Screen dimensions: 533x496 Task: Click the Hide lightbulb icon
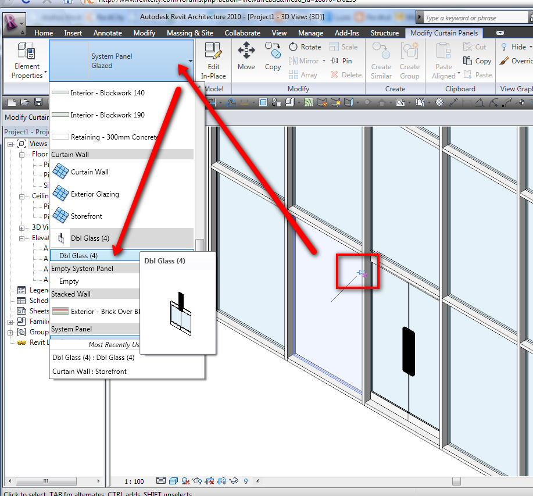pyautogui.click(x=504, y=47)
